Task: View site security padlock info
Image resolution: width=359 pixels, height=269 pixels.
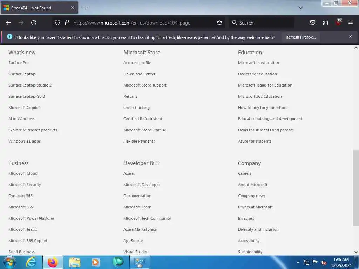Action: pyautogui.click(x=67, y=22)
